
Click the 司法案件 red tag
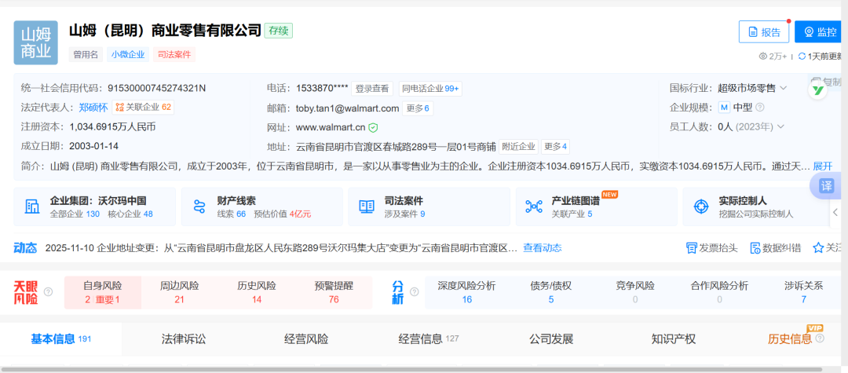[174, 54]
